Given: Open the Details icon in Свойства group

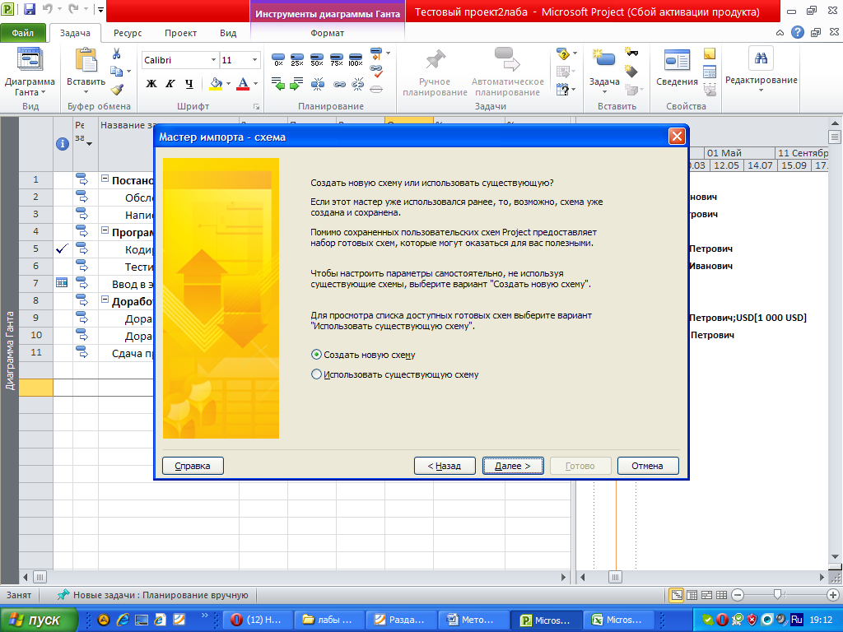Looking at the screenshot, I should click(x=710, y=72).
